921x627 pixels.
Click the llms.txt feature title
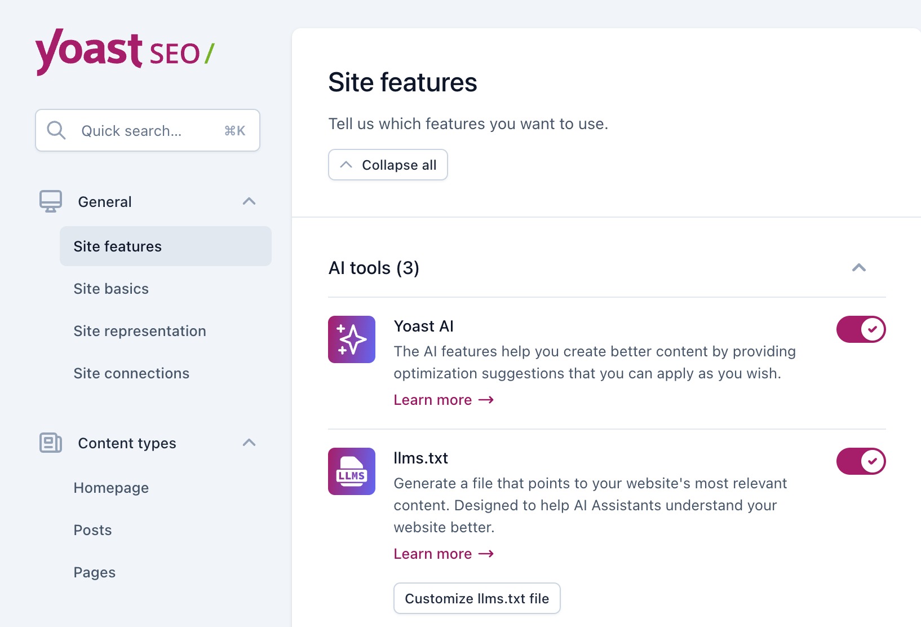(420, 458)
